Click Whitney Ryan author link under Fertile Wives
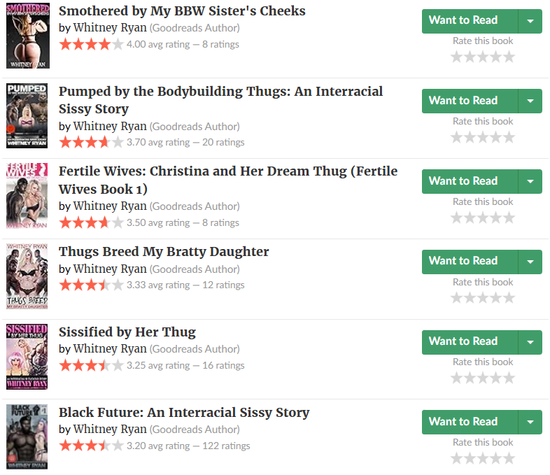Screen dimensions: 550x475 point(110,206)
